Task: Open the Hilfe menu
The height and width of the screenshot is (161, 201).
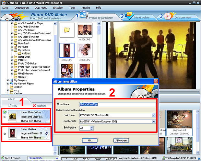Action: tap(99, 8)
